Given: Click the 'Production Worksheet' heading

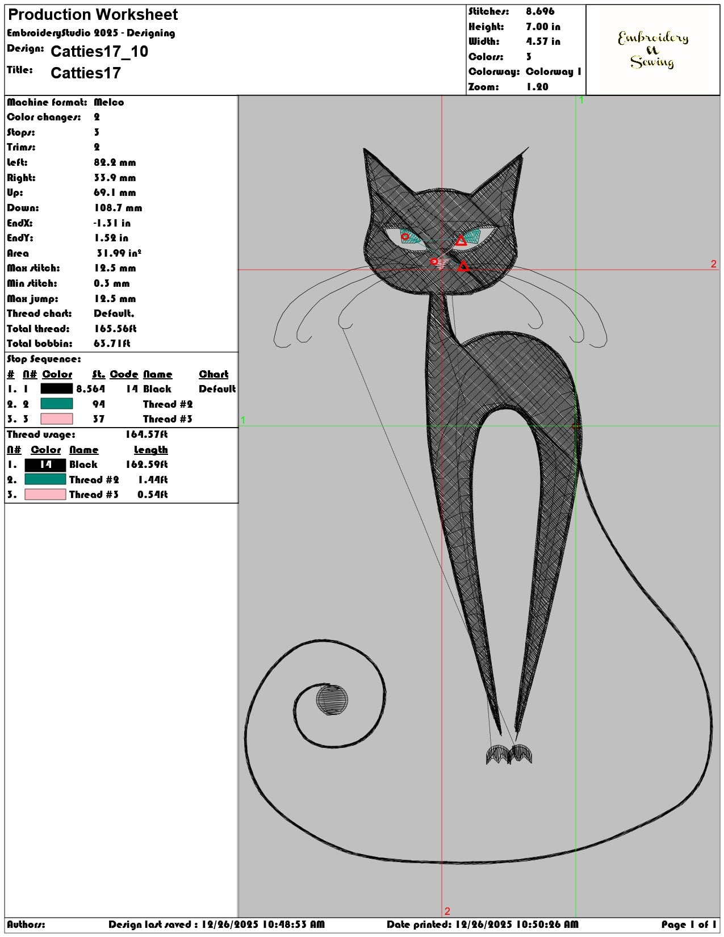Looking at the screenshot, I should 93,14.
